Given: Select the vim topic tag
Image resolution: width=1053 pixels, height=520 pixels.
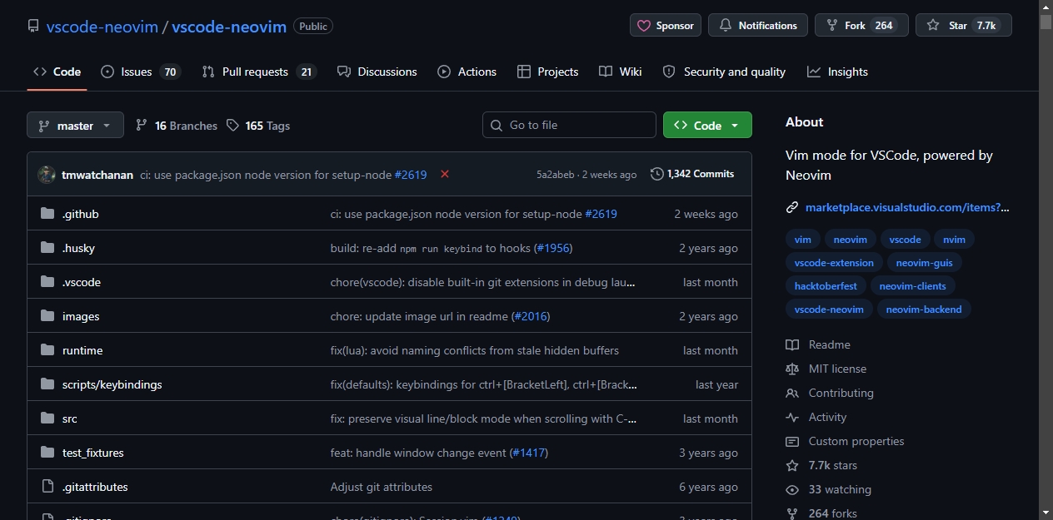Looking at the screenshot, I should pyautogui.click(x=803, y=240).
